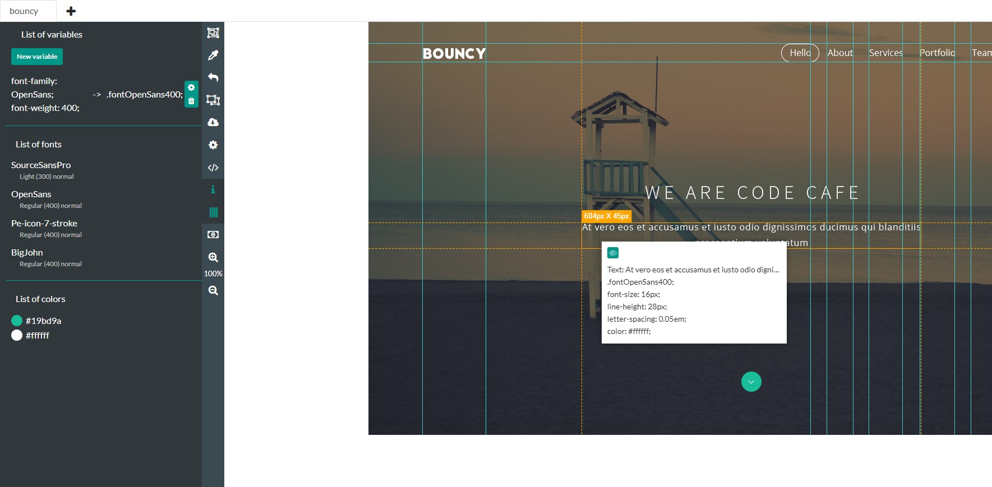The width and height of the screenshot is (992, 487).
Task: Click the 'At vero eos et accusamus' paragraph text
Action: point(751,234)
